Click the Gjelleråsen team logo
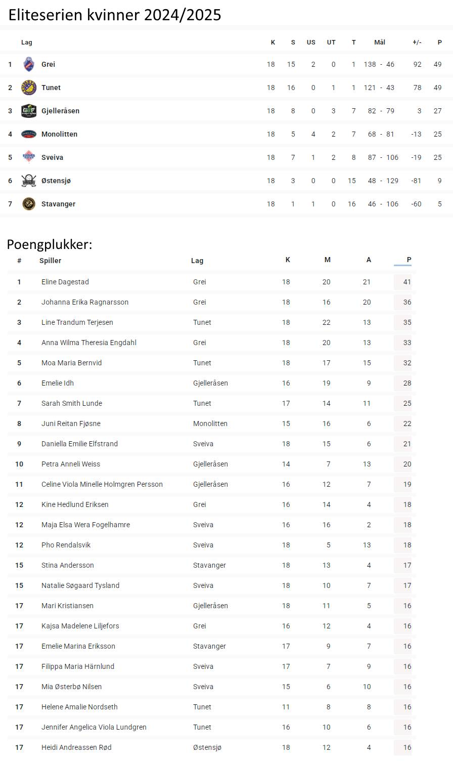Image resolution: width=453 pixels, height=761 pixels. (x=29, y=111)
